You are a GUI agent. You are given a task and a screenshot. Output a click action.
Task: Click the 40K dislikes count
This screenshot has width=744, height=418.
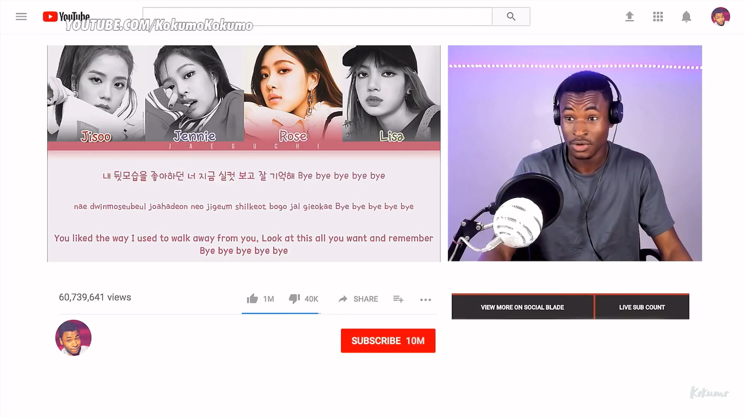coord(311,299)
